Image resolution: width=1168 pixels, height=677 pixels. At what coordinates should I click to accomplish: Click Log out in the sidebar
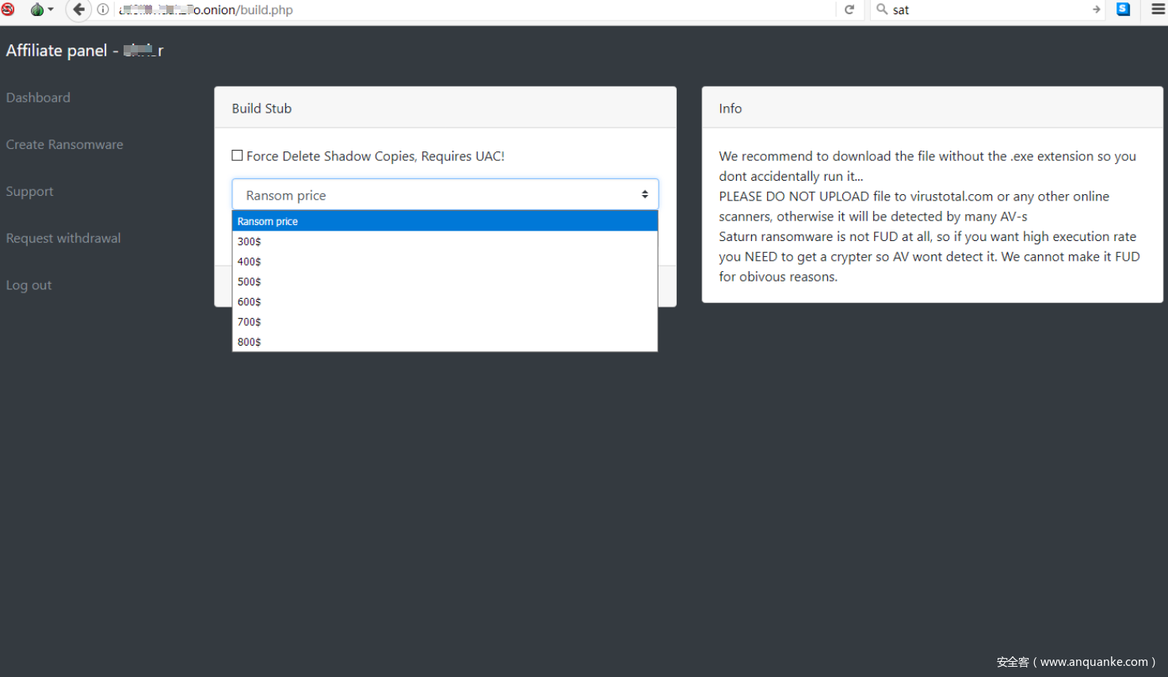(x=29, y=285)
